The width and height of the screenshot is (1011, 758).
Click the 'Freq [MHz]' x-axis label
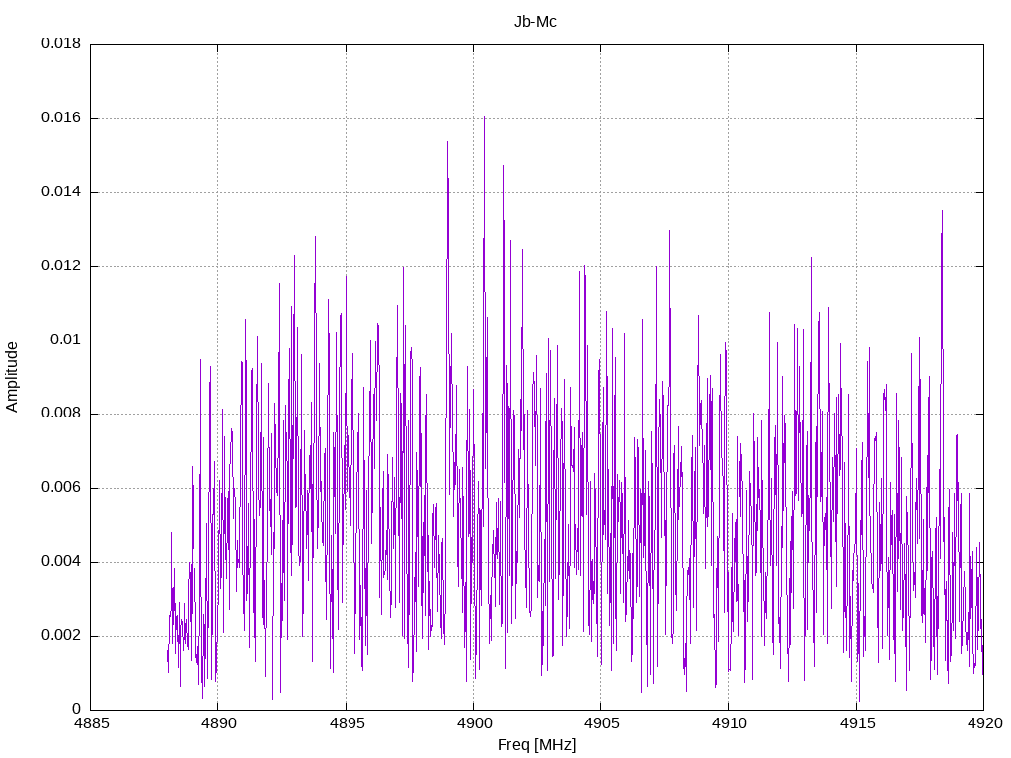point(536,745)
